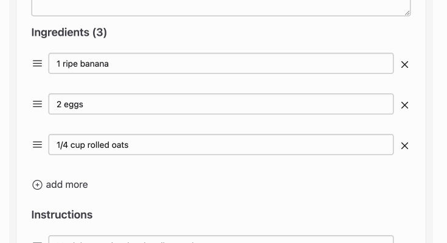Viewport: 447px width, 243px height.
Task: Click the ingredient count (3) label
Action: (x=100, y=32)
